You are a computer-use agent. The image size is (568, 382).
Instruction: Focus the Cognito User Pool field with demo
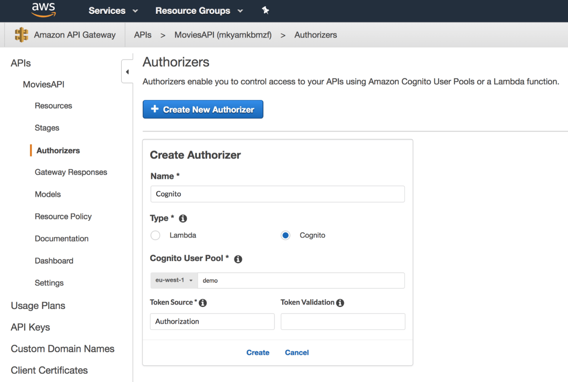tap(301, 280)
